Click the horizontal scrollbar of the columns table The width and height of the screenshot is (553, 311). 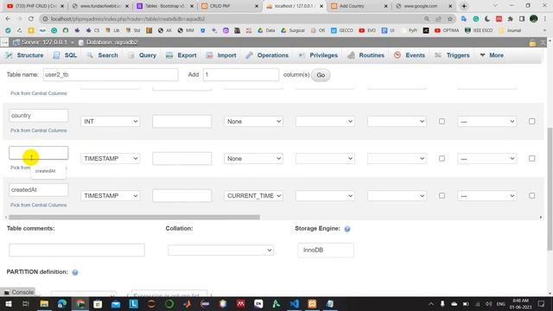(x=134, y=217)
